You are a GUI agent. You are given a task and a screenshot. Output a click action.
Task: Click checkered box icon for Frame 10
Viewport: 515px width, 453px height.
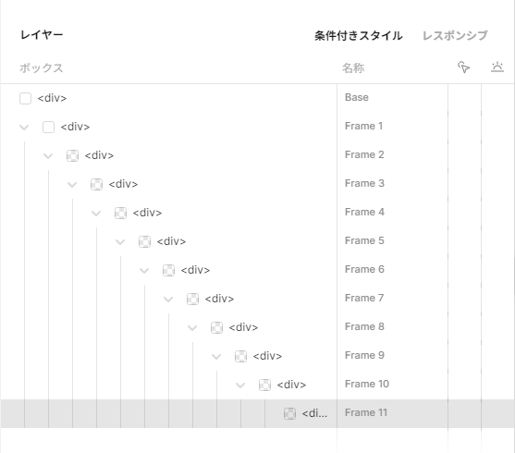click(264, 385)
